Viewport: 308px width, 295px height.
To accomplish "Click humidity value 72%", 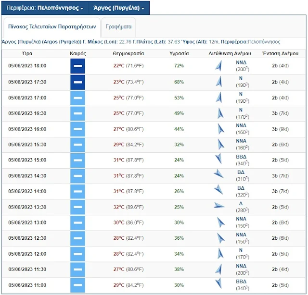I will [179, 66].
